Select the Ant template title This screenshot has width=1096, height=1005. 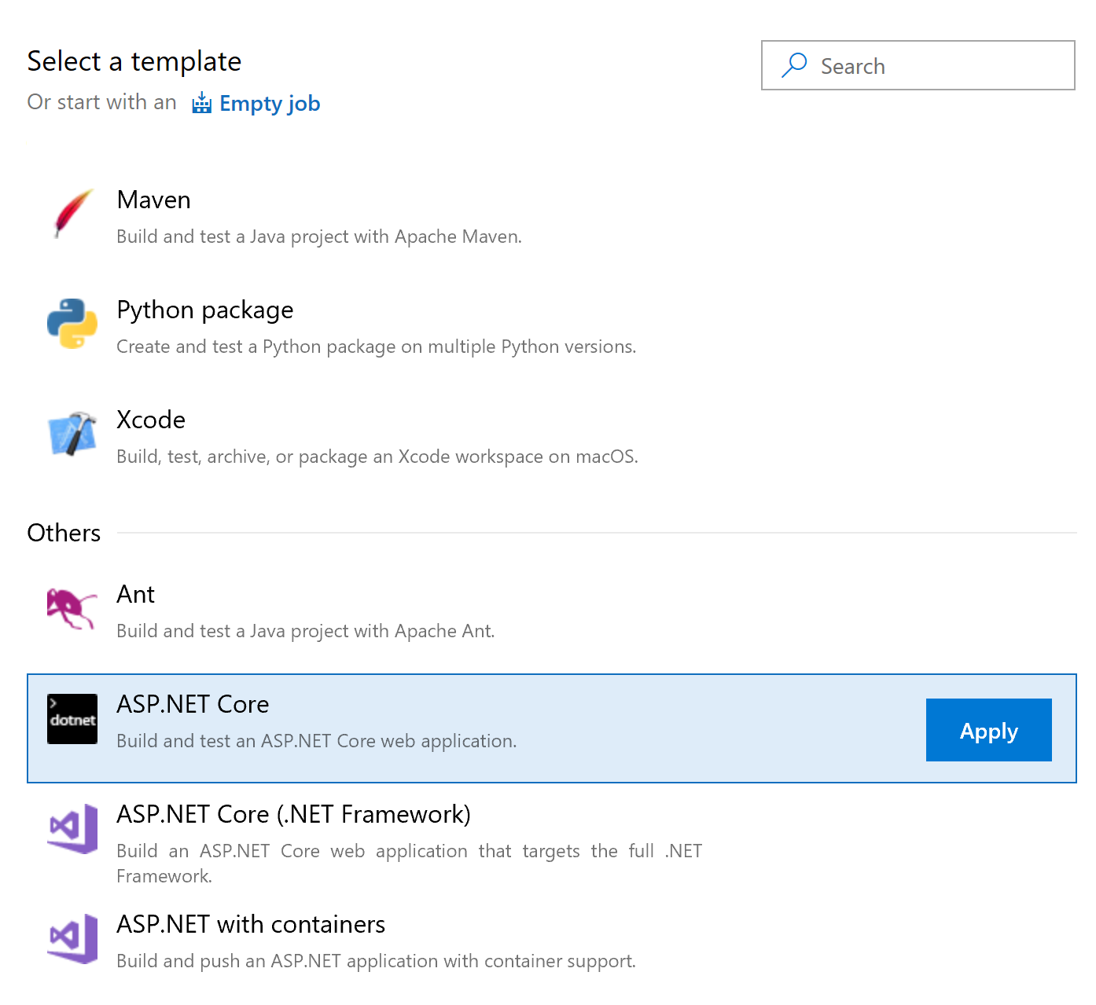(135, 594)
